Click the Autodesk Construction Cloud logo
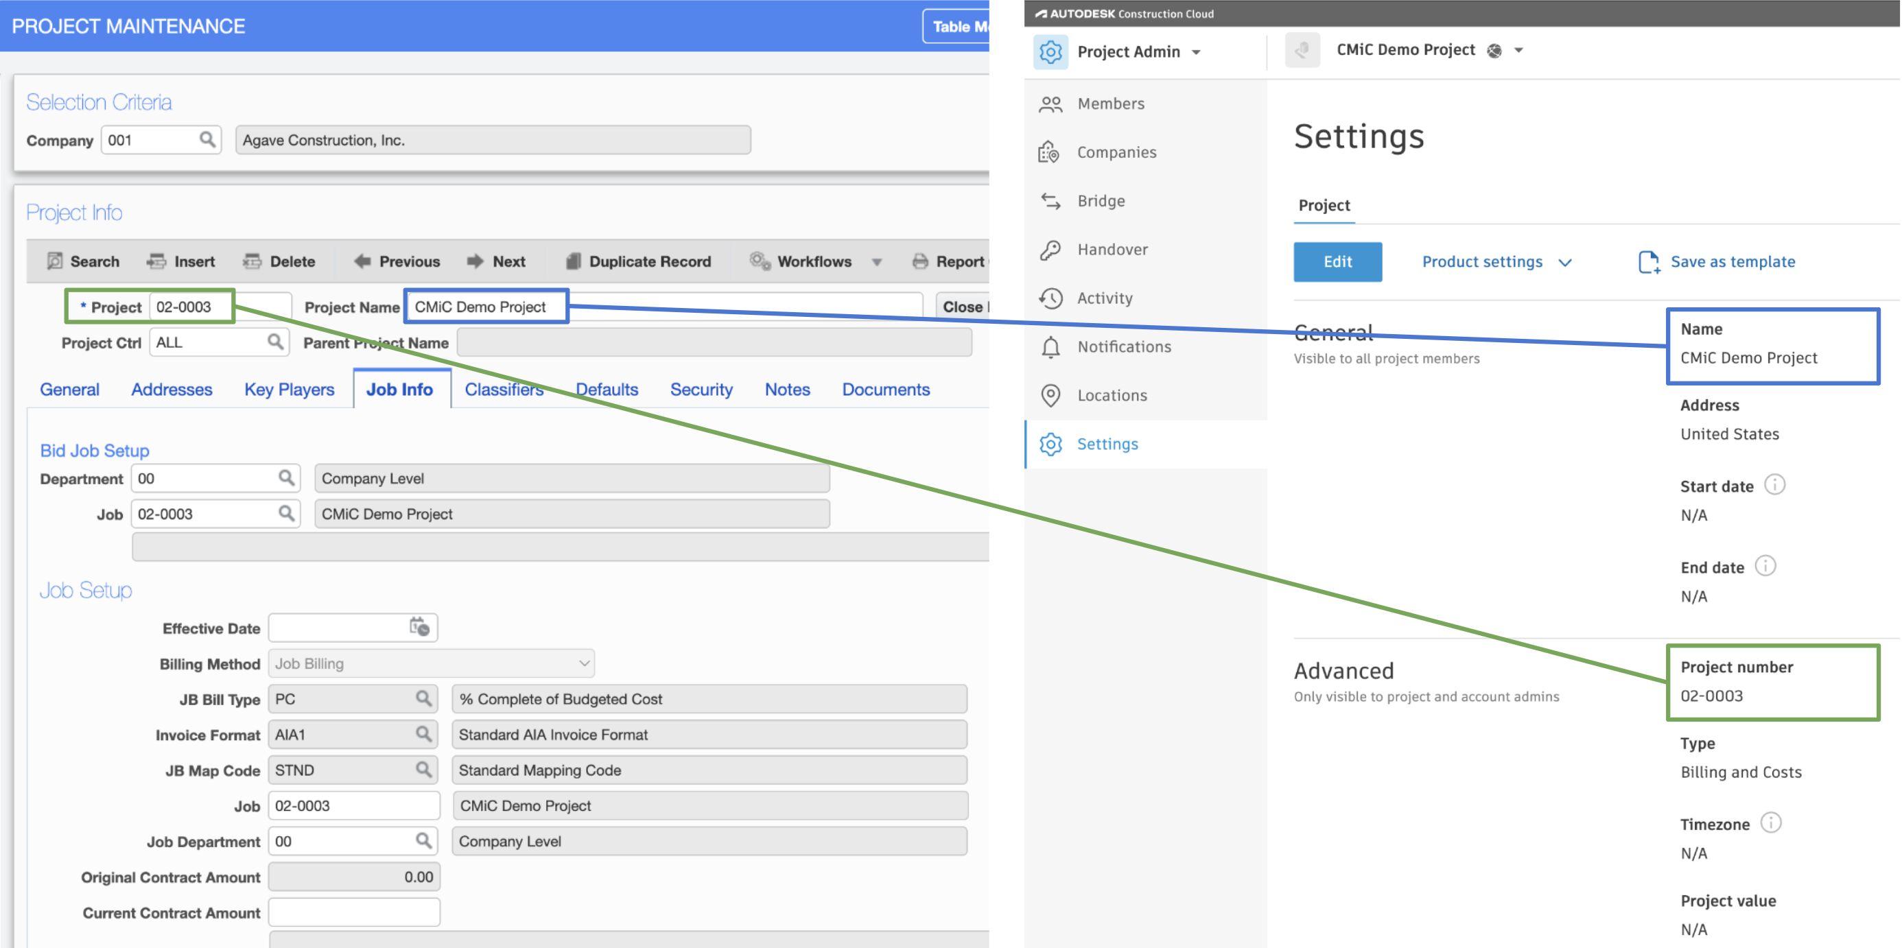 pyautogui.click(x=1123, y=13)
